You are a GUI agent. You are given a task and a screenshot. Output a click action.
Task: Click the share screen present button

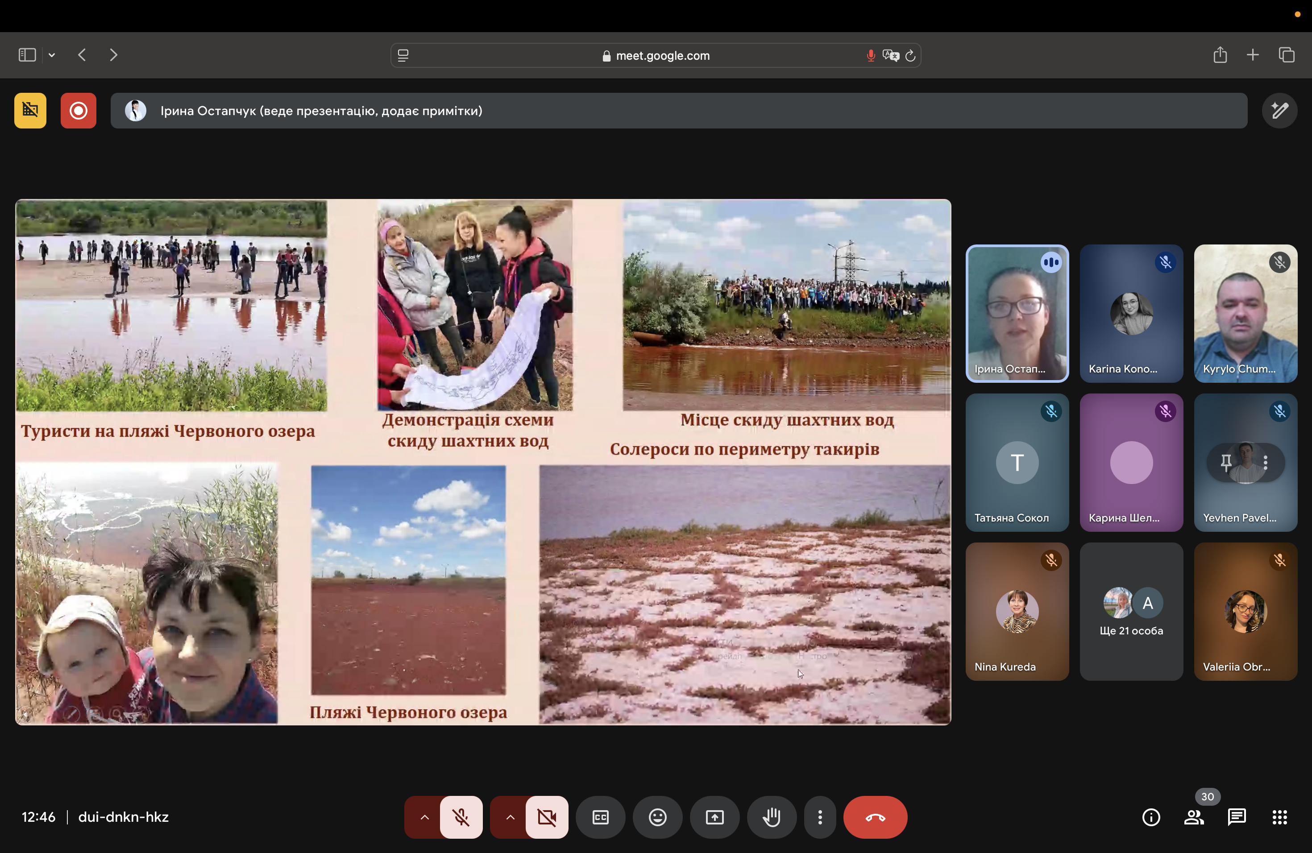click(x=714, y=817)
